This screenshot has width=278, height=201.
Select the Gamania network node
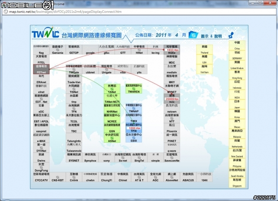[x=57, y=50]
